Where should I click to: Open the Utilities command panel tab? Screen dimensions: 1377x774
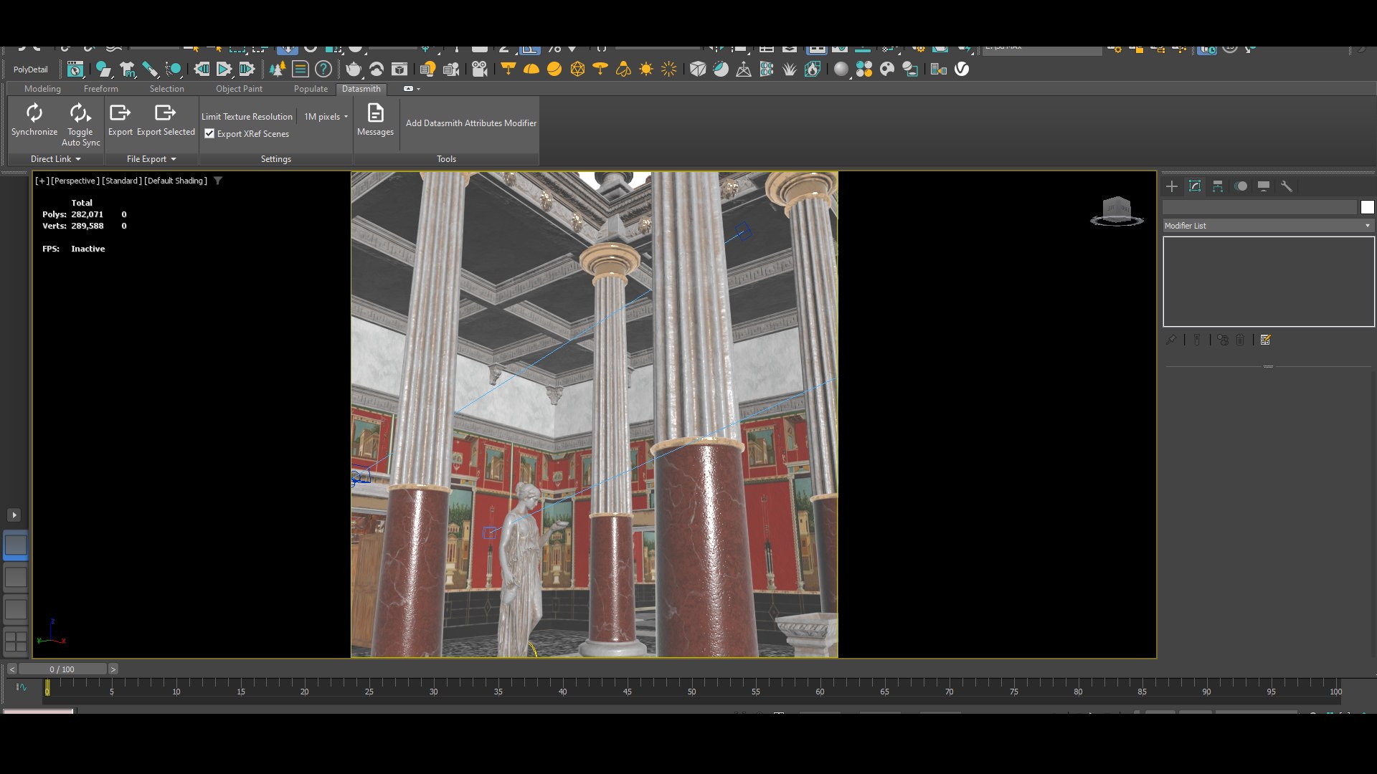pyautogui.click(x=1287, y=186)
